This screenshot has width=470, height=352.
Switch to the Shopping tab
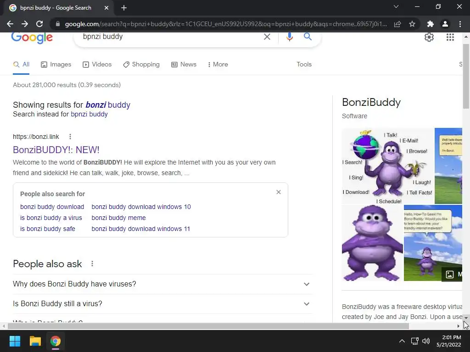point(141,64)
